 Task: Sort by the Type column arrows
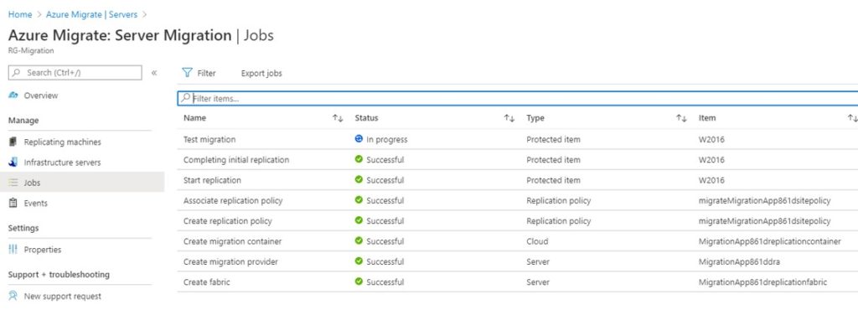681,118
